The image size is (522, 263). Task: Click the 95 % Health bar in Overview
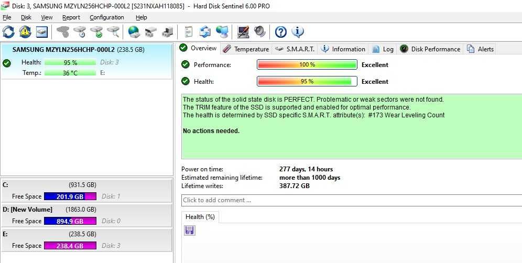click(x=307, y=81)
